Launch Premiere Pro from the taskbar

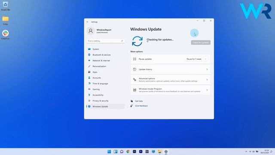pos(141,152)
